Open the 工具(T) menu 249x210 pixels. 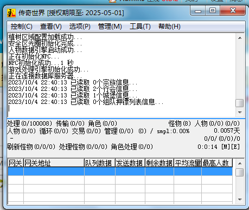click(140, 27)
